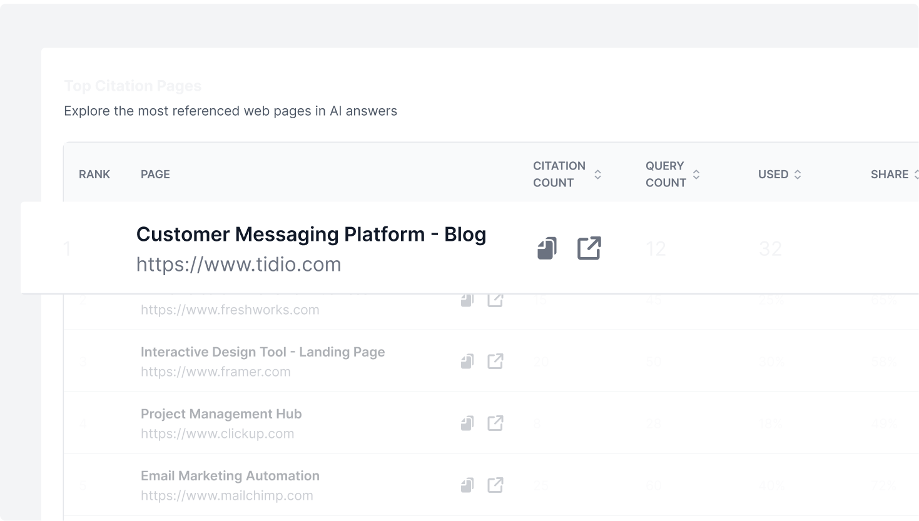Open Customer Messaging Platform - Blog title
This screenshot has height=521, width=919.
pyautogui.click(x=311, y=235)
